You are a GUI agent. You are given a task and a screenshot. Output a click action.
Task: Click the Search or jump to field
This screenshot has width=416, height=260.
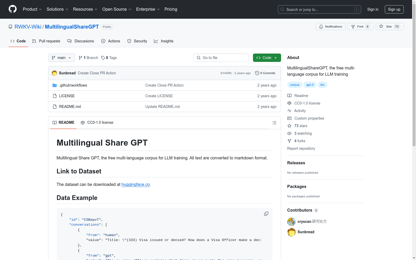[320, 9]
